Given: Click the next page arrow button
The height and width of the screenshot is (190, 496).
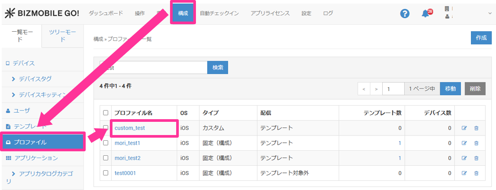Looking at the screenshot, I should click(x=376, y=88).
